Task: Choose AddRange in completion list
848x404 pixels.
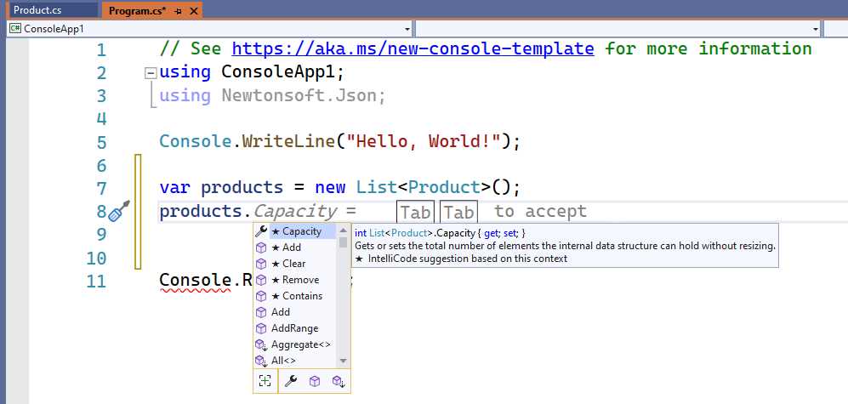Action: coord(295,328)
